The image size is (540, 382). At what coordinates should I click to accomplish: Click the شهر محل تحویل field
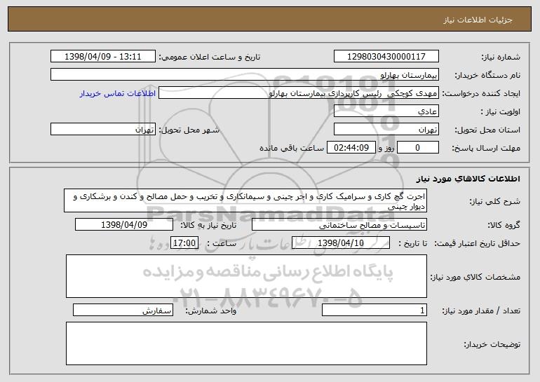(x=103, y=130)
